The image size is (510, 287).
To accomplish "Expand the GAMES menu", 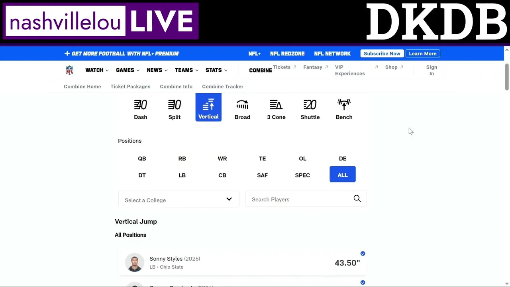I will (x=127, y=70).
